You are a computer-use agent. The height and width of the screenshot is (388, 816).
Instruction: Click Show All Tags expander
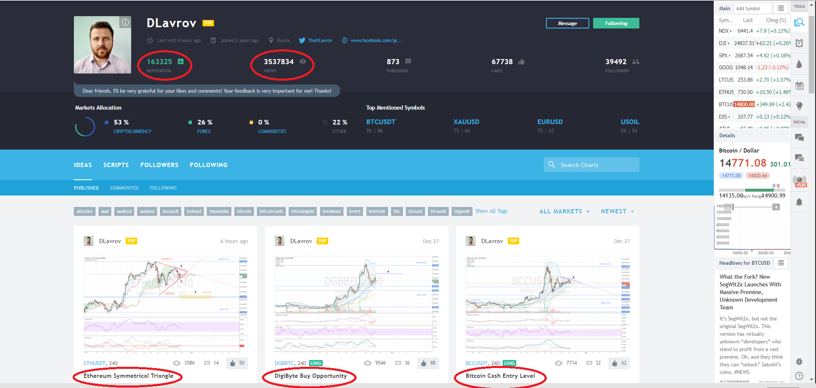[491, 211]
